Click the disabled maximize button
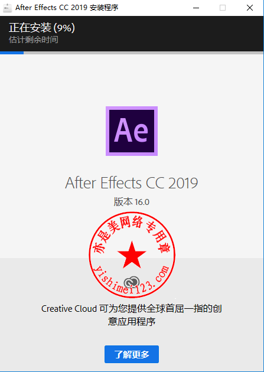The image size is (264, 372). (x=223, y=8)
